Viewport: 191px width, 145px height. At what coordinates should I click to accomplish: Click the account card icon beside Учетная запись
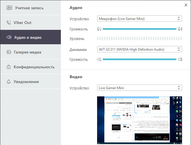(9, 8)
